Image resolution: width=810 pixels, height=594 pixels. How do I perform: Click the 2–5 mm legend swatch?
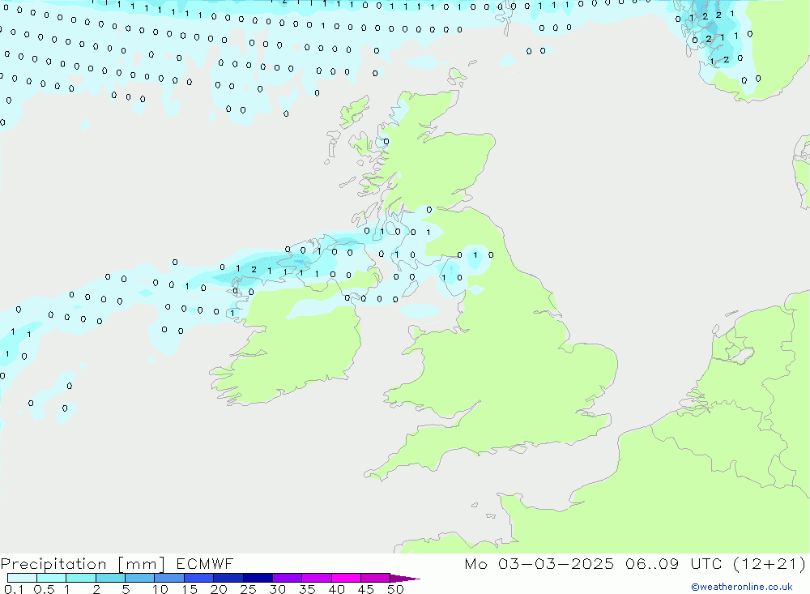[110, 578]
